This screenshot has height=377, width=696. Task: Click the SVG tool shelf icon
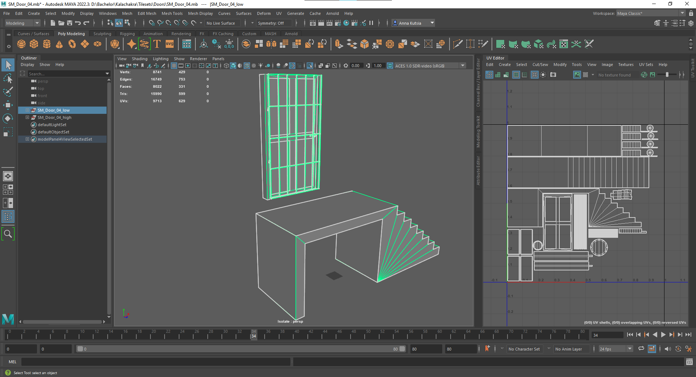click(170, 44)
